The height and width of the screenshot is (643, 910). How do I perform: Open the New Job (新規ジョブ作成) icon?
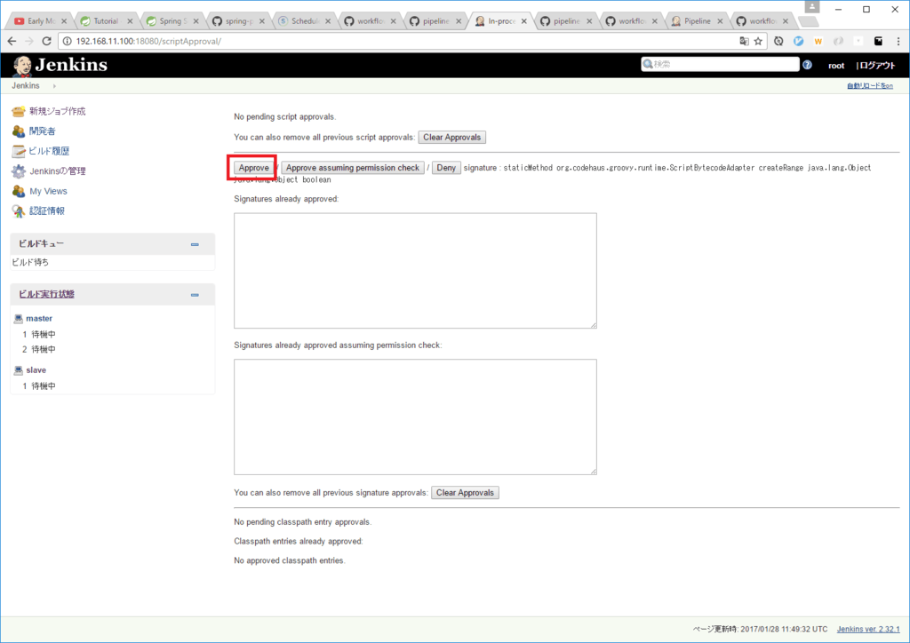tap(19, 112)
